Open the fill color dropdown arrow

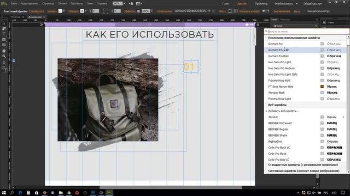coord(64,11)
